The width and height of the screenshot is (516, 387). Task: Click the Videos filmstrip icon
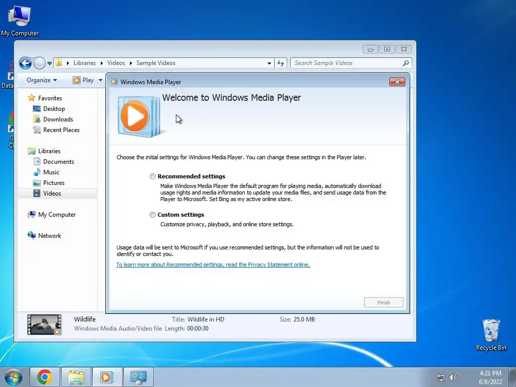pyautogui.click(x=37, y=193)
